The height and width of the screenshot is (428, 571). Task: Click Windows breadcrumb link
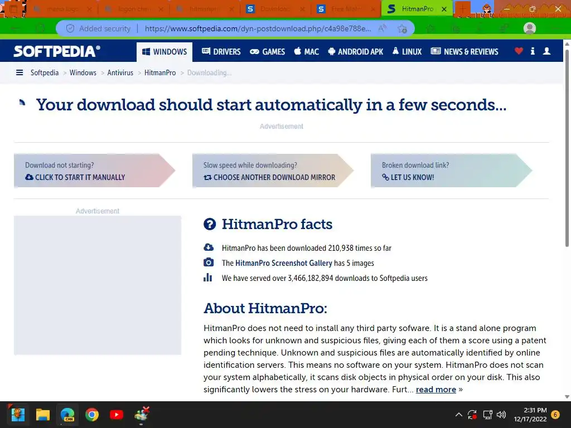[x=83, y=73]
